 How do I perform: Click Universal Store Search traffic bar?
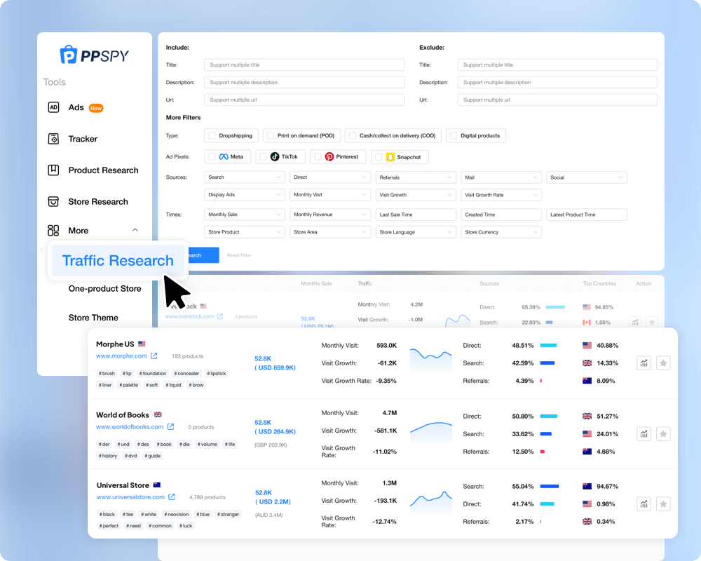[550, 486]
